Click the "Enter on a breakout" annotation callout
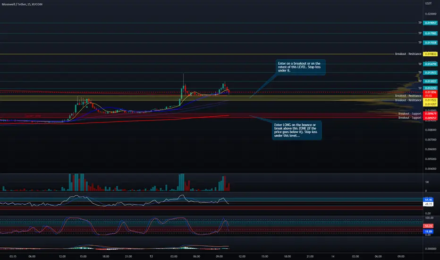 [x=300, y=67]
